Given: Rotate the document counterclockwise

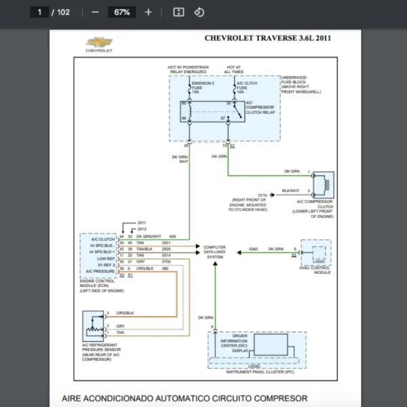Looking at the screenshot, I should click(199, 12).
